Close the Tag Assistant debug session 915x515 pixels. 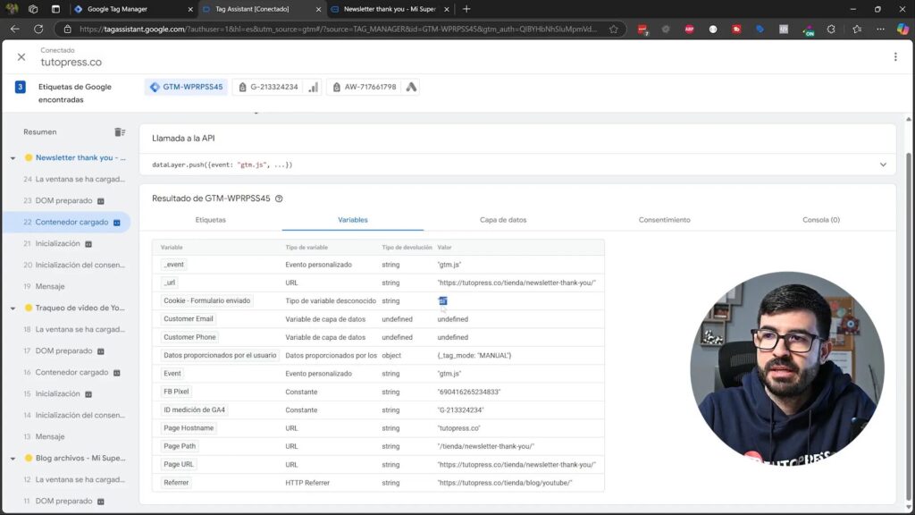(21, 56)
